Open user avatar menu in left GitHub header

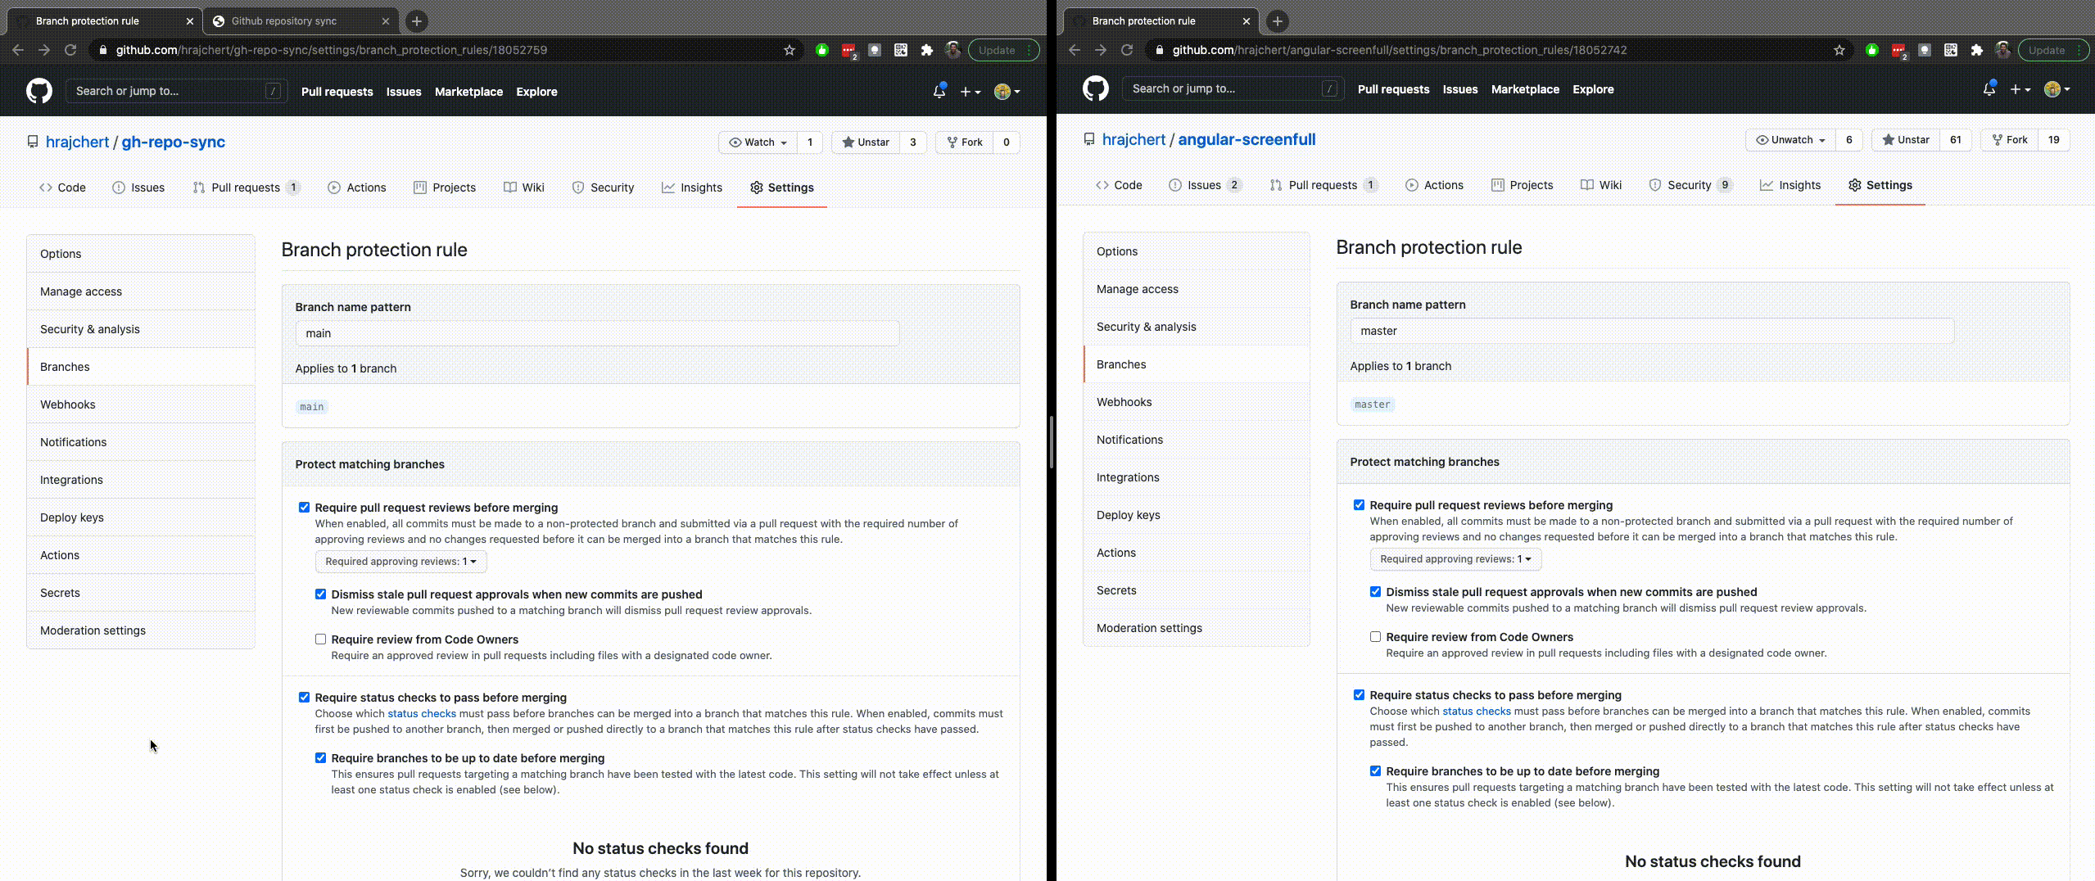click(1007, 92)
